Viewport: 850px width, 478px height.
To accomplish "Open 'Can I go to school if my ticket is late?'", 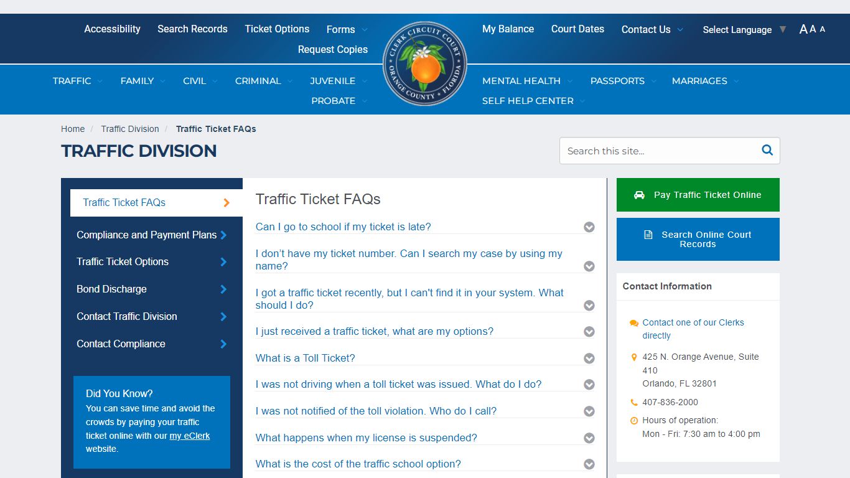I will [343, 227].
